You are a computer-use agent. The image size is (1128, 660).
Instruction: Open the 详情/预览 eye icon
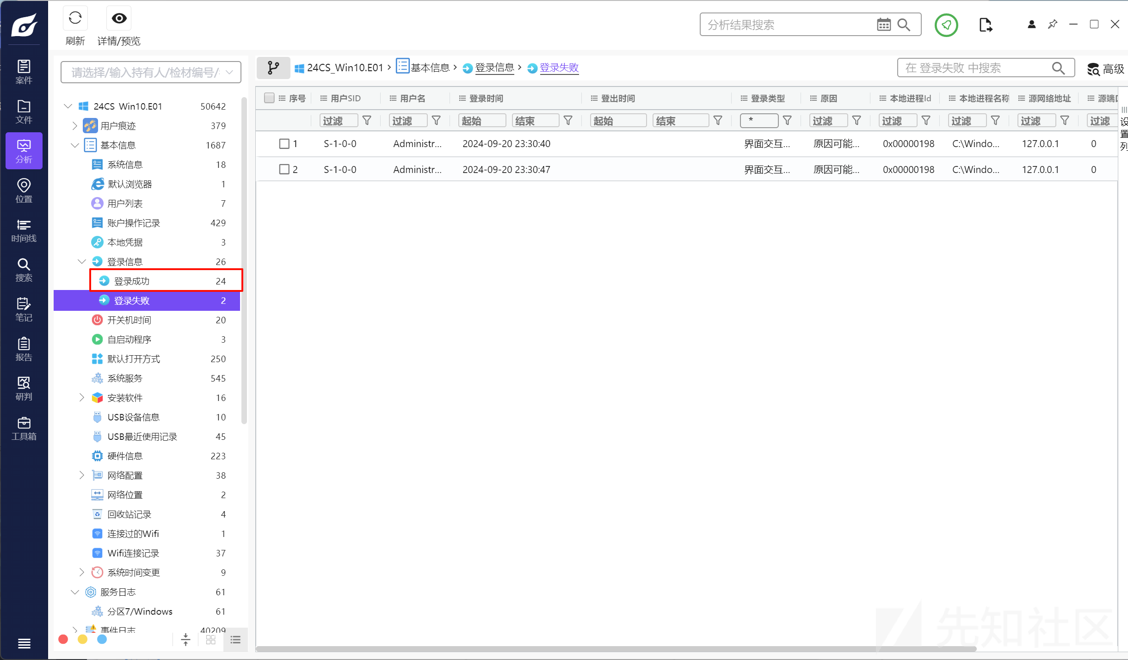tap(119, 18)
